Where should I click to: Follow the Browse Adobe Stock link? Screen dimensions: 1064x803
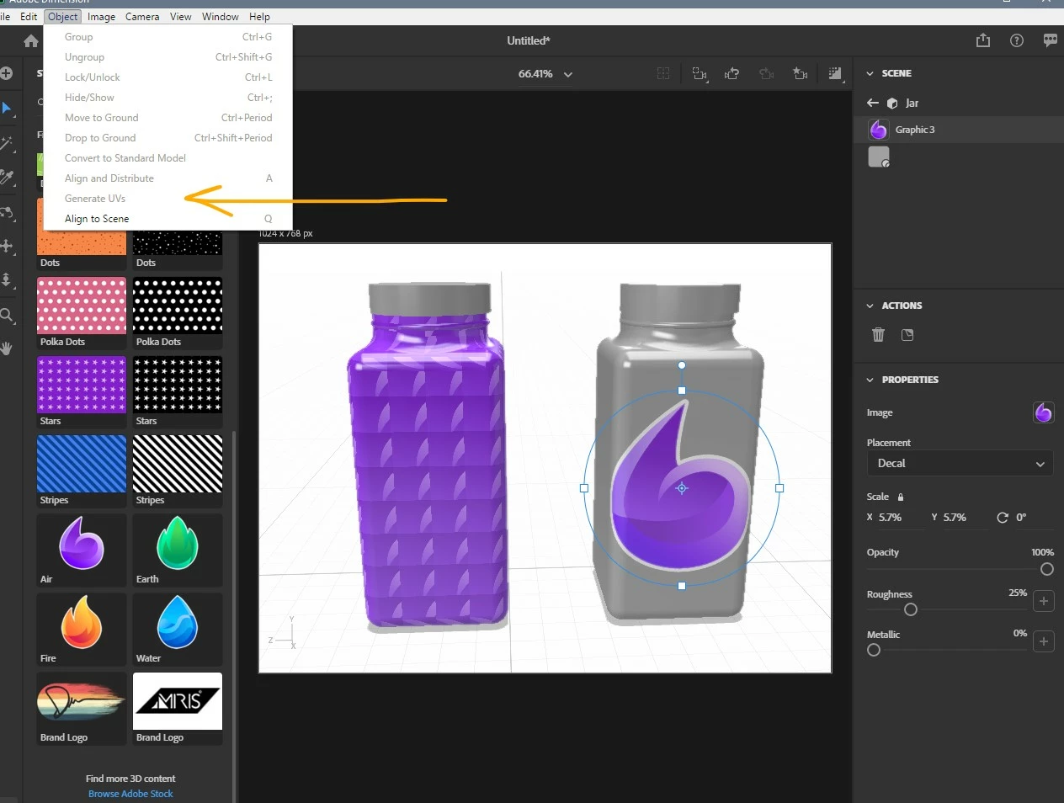click(x=130, y=794)
